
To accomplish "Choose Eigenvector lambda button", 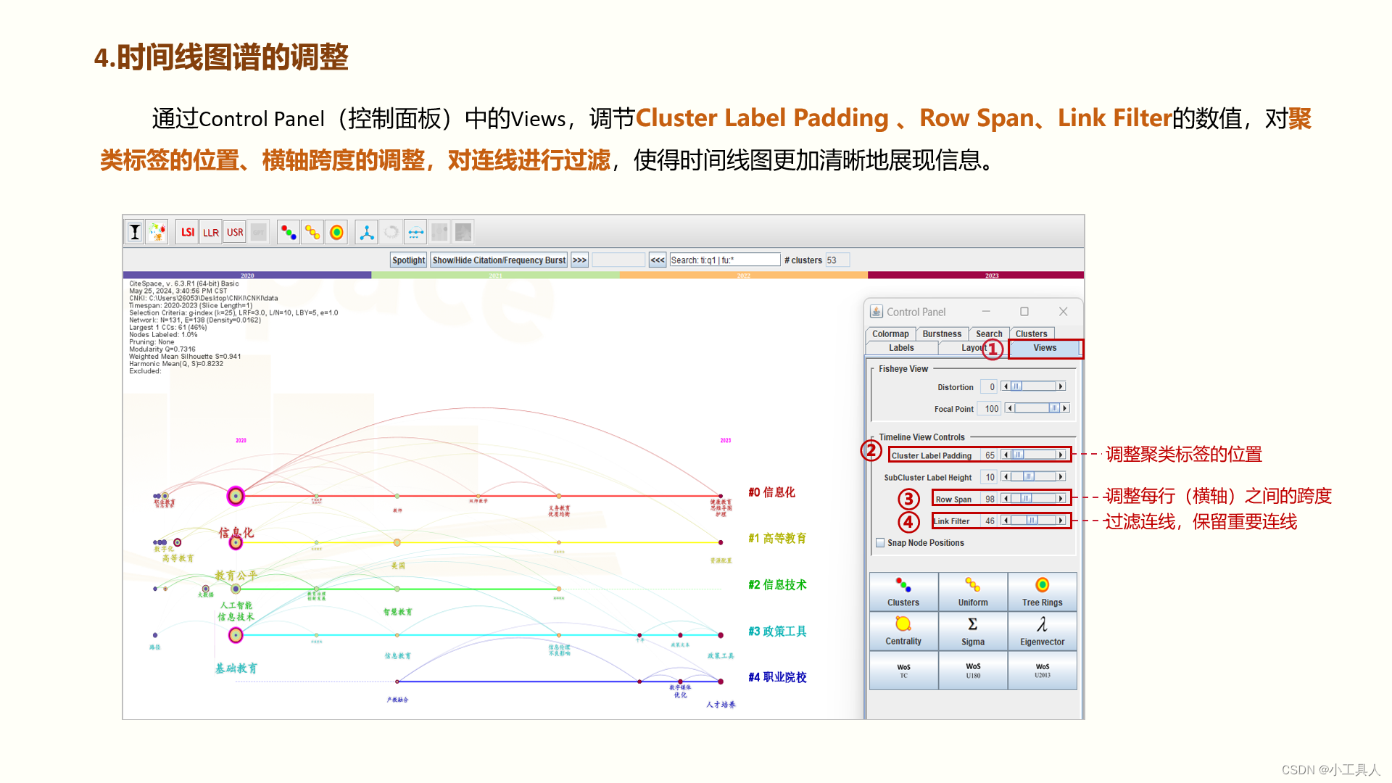I will (1042, 631).
